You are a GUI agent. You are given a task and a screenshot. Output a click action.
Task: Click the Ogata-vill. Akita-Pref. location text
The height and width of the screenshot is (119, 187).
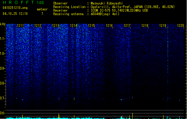tap(133, 7)
